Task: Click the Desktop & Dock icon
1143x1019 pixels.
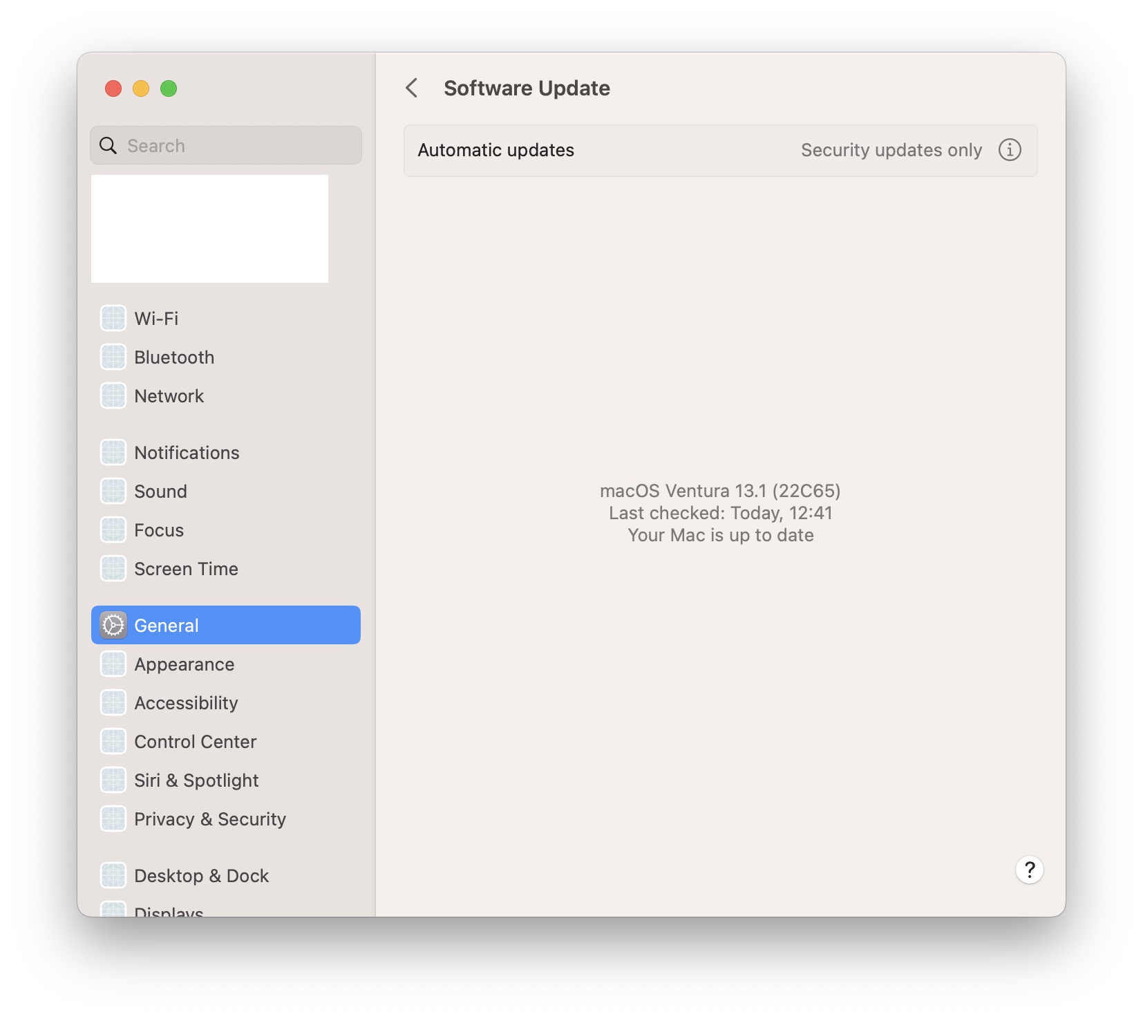Action: point(113,875)
